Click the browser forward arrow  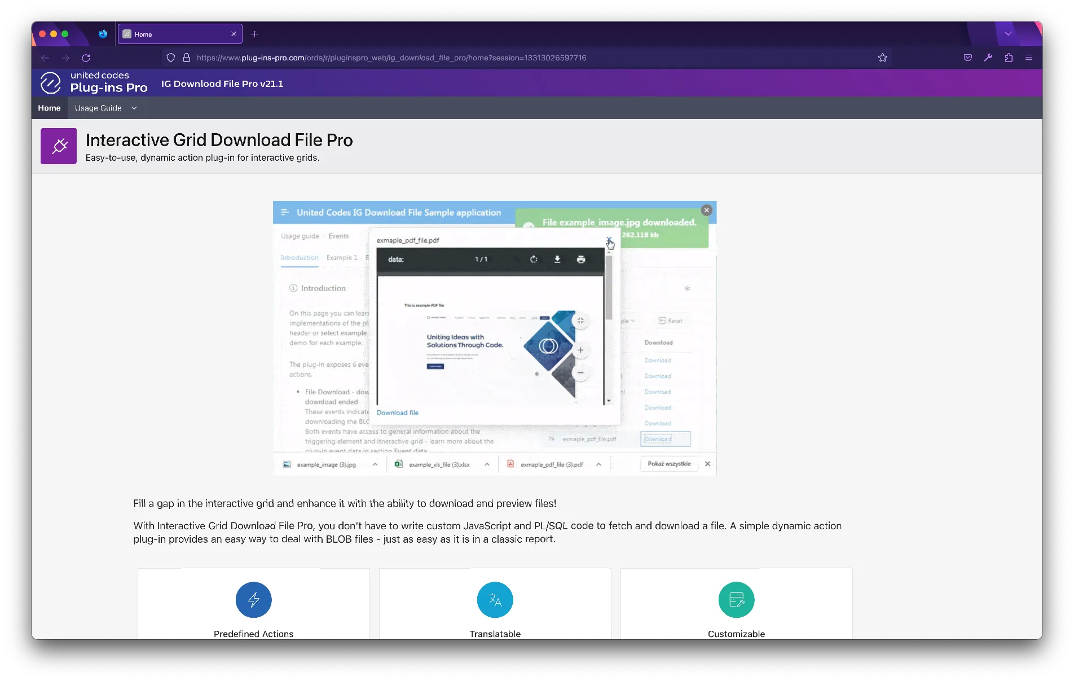[x=65, y=58]
